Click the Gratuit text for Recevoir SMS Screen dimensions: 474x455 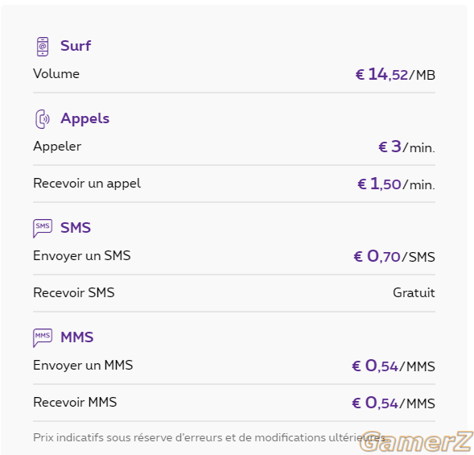414,293
